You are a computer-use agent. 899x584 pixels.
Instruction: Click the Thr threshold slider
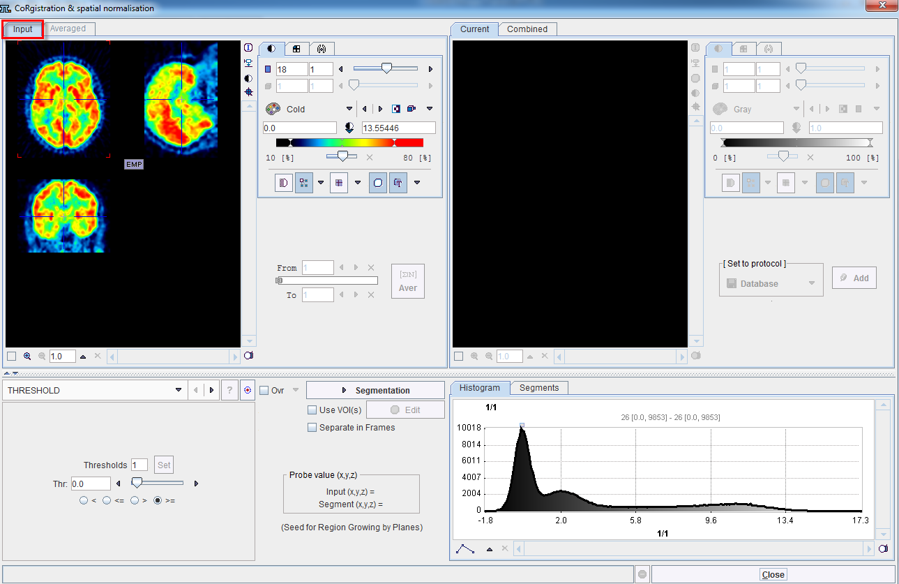coord(157,483)
